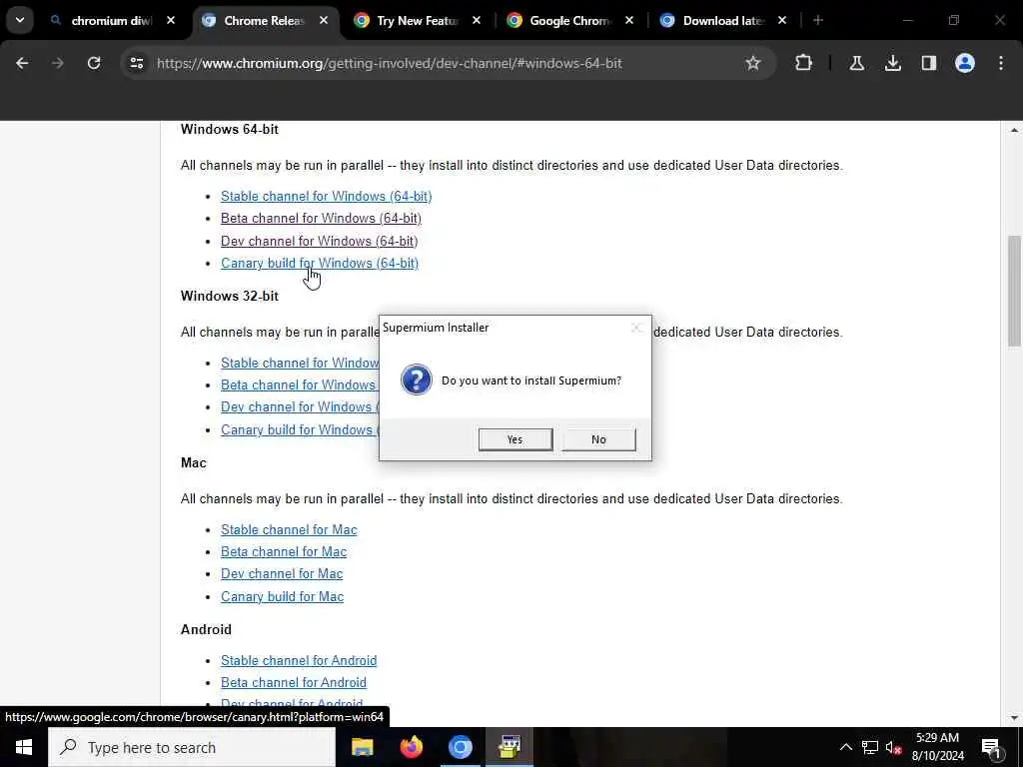Open the network status tray icon
This screenshot has height=767, width=1023.
click(x=870, y=747)
